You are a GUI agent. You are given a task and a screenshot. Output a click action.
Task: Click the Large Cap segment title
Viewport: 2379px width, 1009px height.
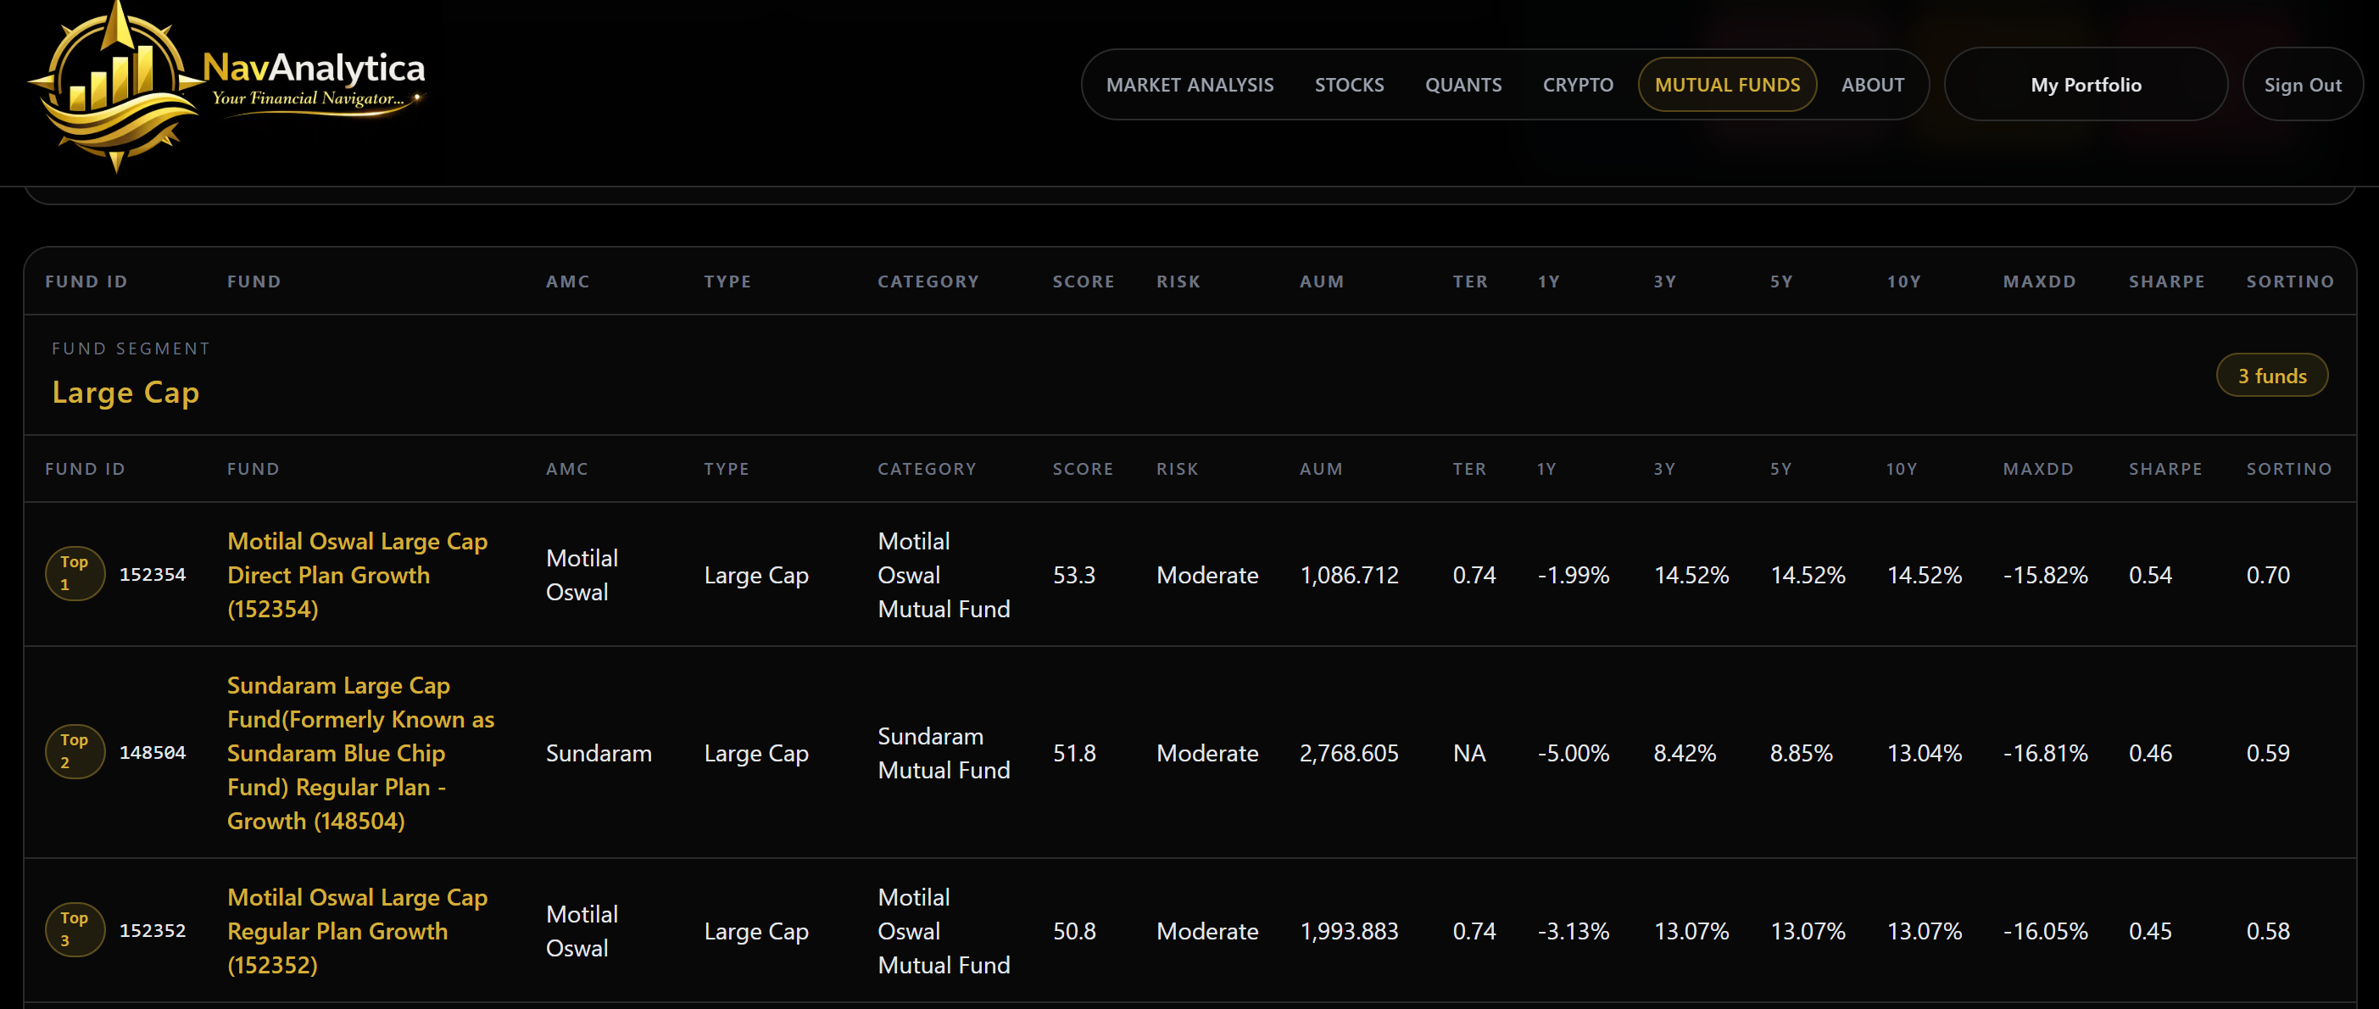[x=125, y=393]
